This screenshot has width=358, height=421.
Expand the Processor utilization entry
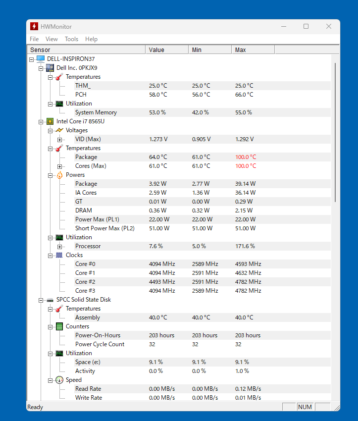click(x=59, y=247)
